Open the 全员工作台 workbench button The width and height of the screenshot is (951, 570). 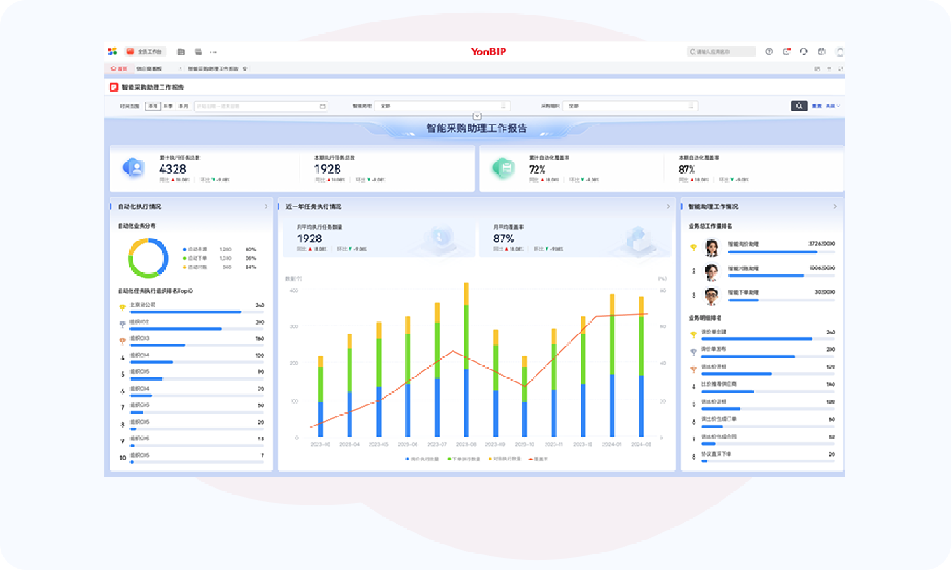(145, 51)
